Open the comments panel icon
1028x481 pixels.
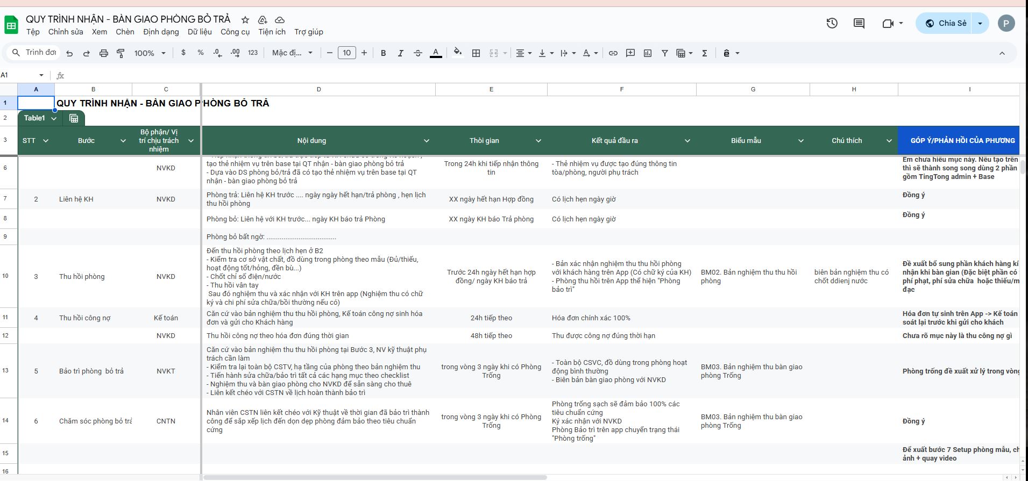pos(859,23)
